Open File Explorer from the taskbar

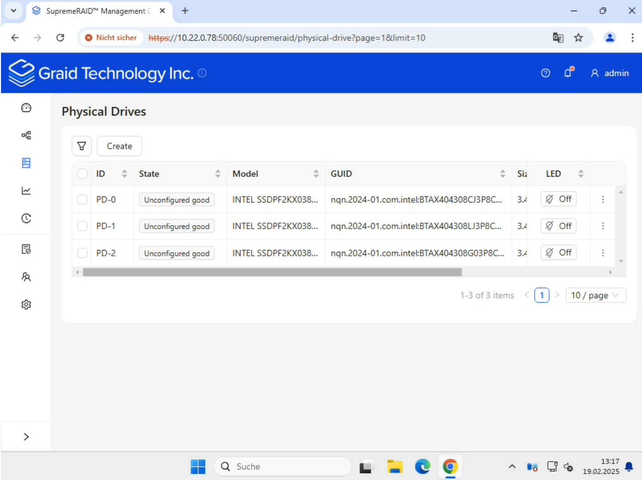pyautogui.click(x=394, y=466)
